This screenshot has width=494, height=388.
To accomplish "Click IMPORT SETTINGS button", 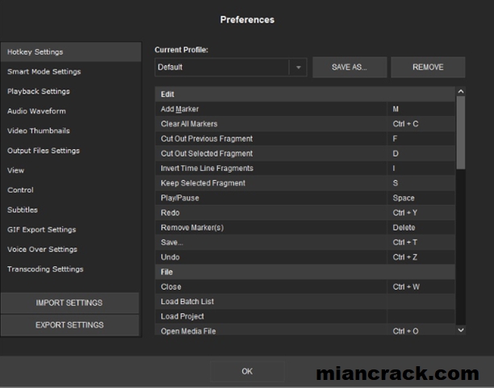I will [69, 302].
